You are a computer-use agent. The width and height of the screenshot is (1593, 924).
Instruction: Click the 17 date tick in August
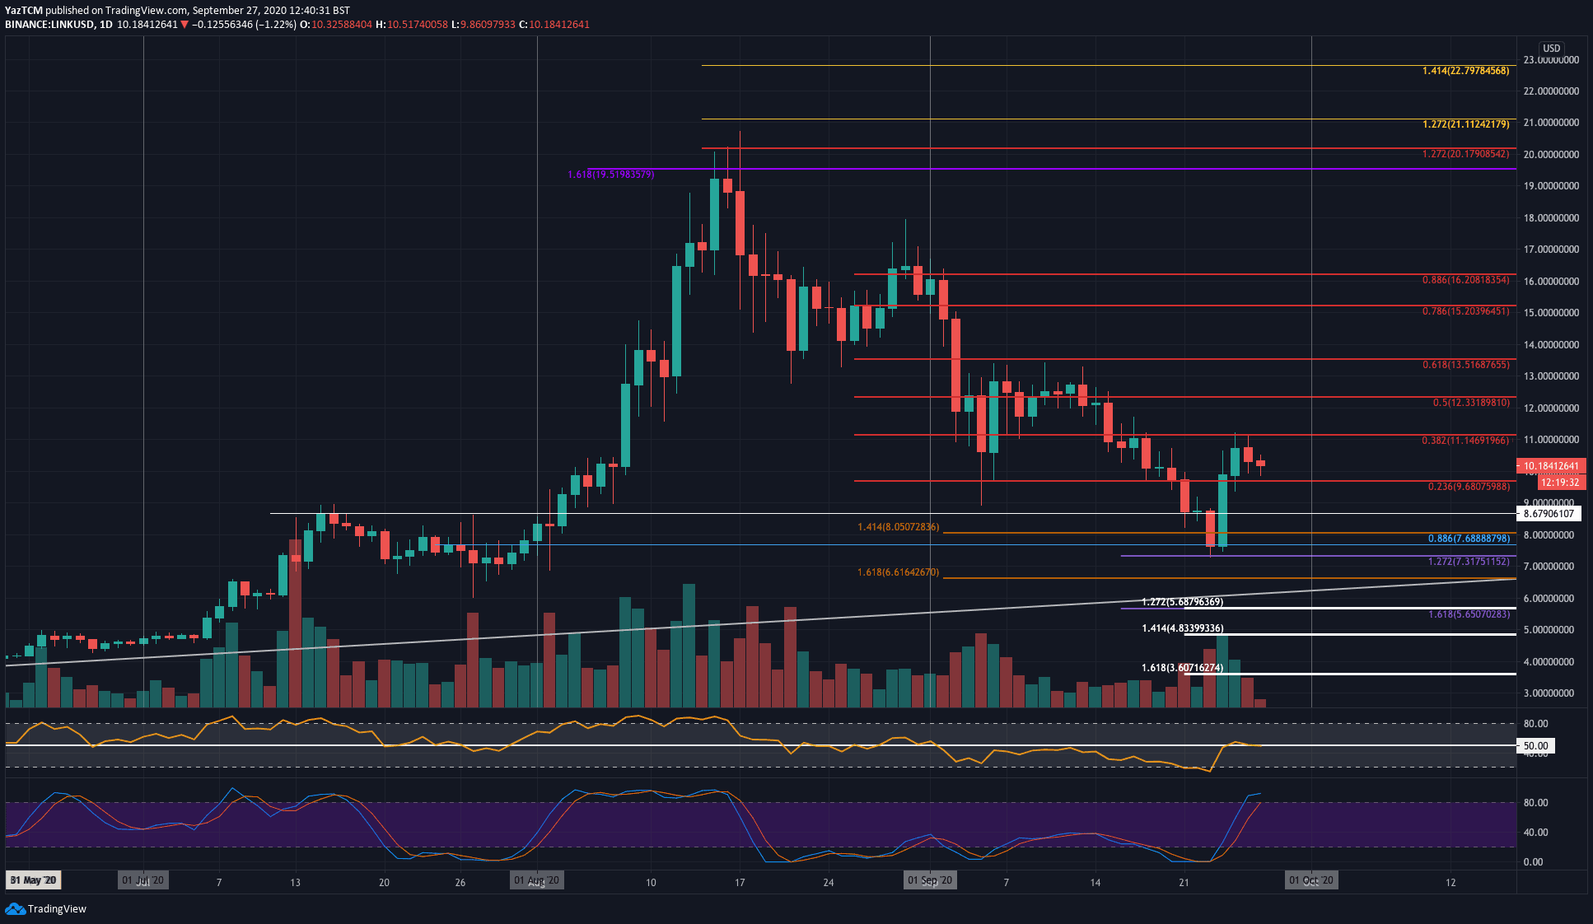point(740,883)
